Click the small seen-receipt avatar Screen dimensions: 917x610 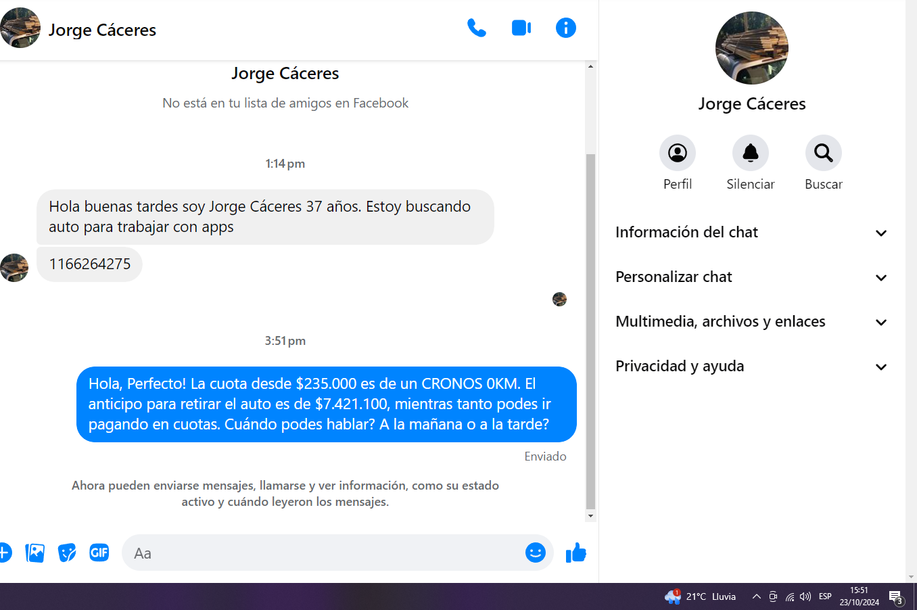(559, 299)
